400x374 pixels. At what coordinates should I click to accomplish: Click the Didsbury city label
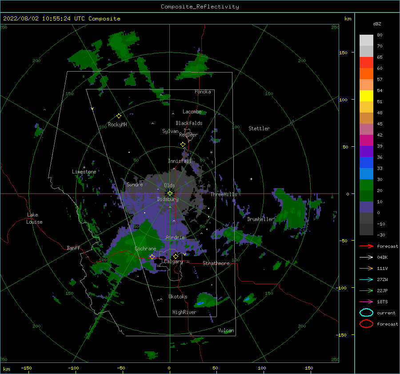(x=168, y=199)
